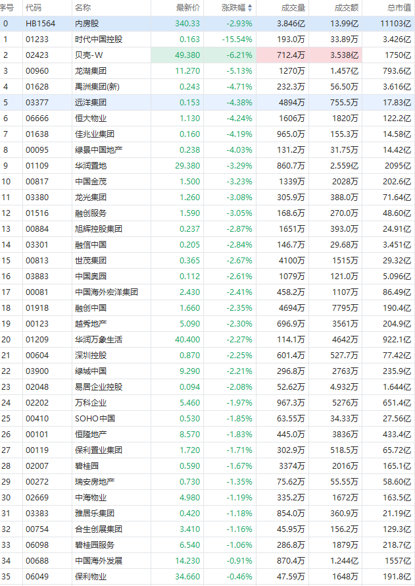
Task: Click on 世茂集团 name
Action: [91, 261]
